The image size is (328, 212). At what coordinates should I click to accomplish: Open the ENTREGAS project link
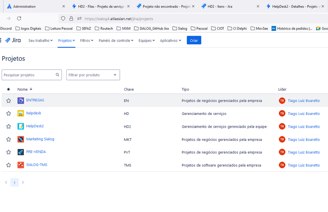[x=35, y=100]
